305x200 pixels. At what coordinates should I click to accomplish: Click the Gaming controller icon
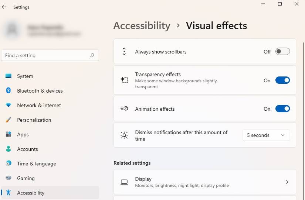click(x=9, y=178)
